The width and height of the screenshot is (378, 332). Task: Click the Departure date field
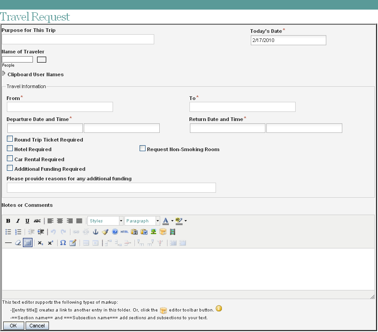click(45, 128)
